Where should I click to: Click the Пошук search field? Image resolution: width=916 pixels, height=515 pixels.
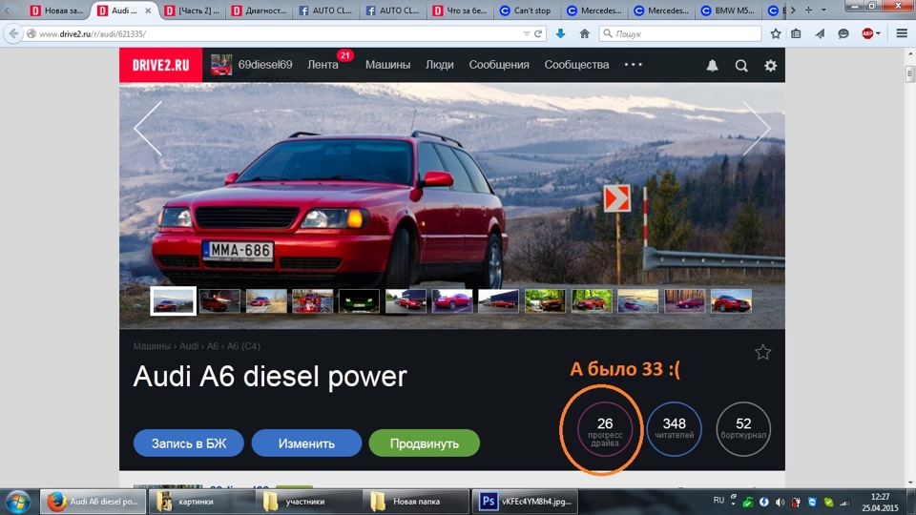680,34
